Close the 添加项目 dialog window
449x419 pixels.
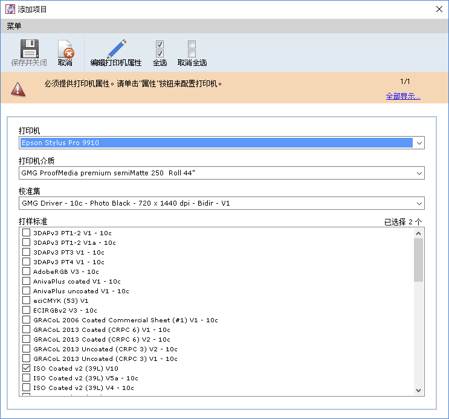click(438, 9)
